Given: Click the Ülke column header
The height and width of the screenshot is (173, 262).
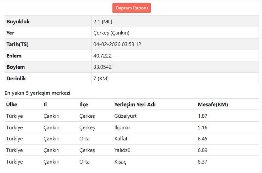Looking at the screenshot, I should pos(12,105).
